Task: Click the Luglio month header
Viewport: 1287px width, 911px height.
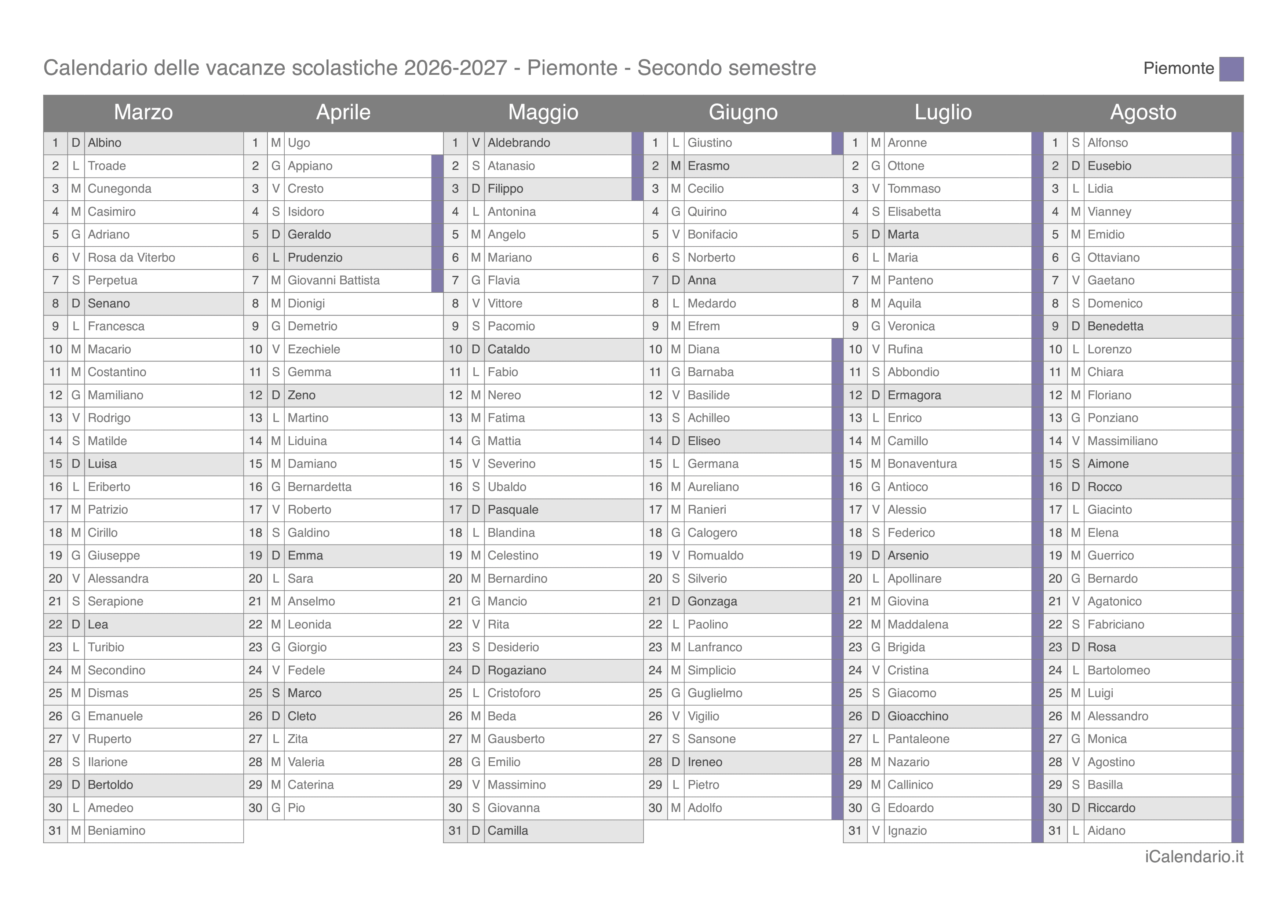Action: pos(943,112)
